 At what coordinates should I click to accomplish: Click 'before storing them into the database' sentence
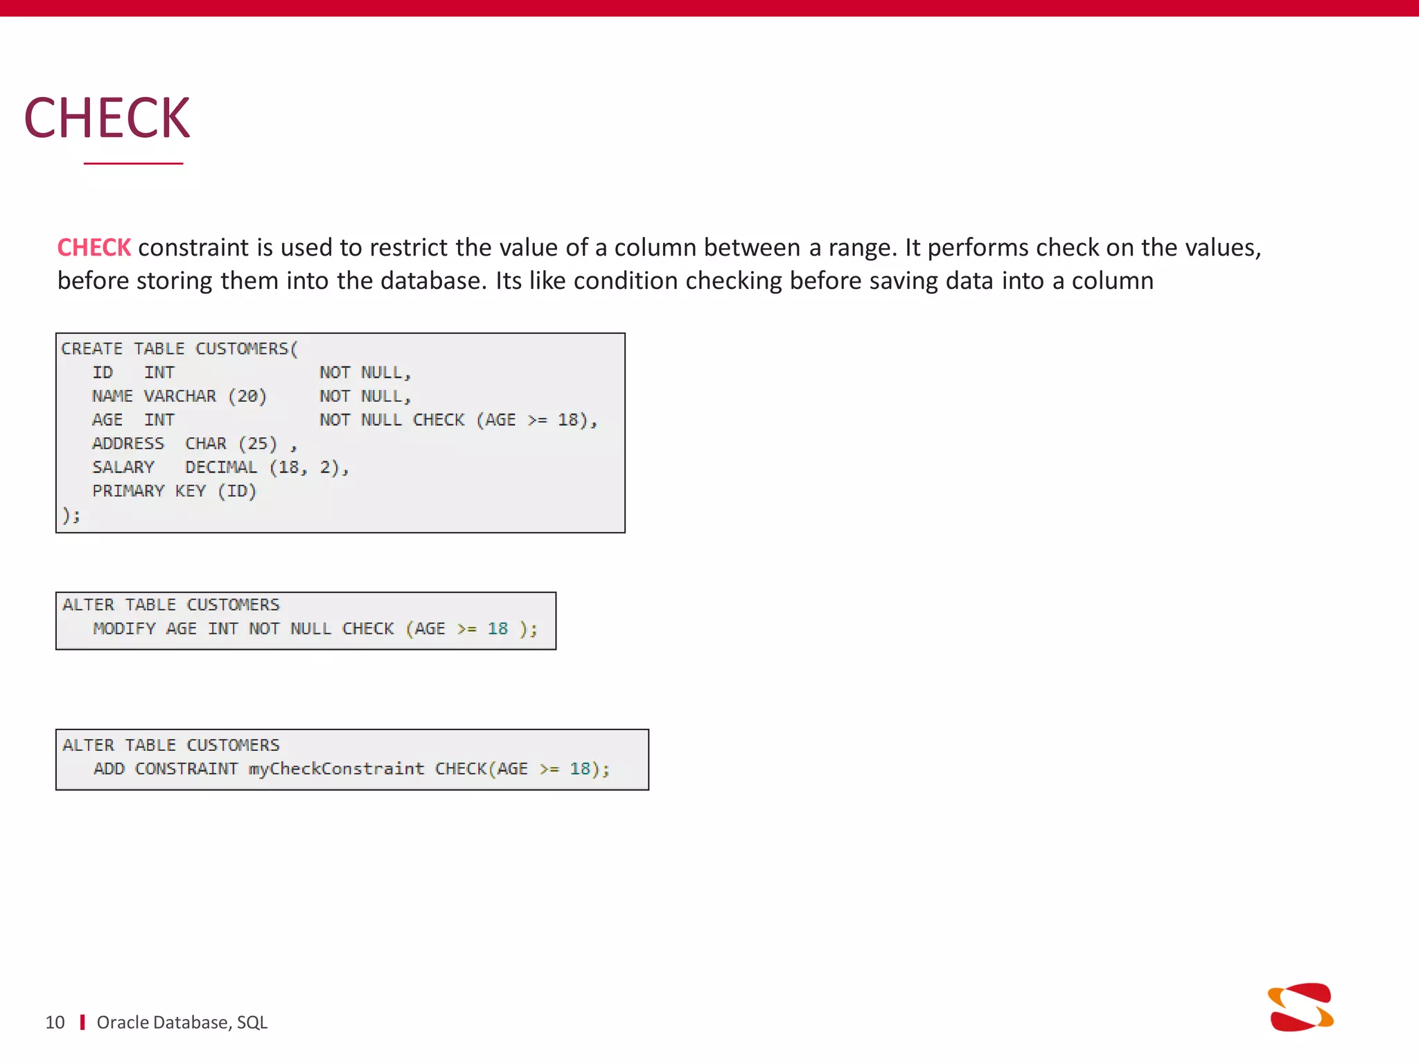pyautogui.click(x=272, y=281)
